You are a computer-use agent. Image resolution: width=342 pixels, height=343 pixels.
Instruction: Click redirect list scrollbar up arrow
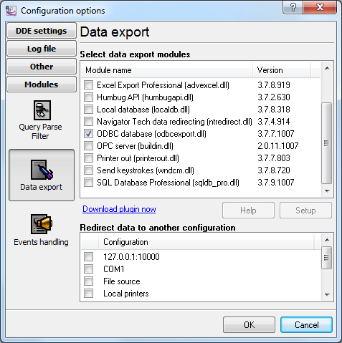point(327,240)
